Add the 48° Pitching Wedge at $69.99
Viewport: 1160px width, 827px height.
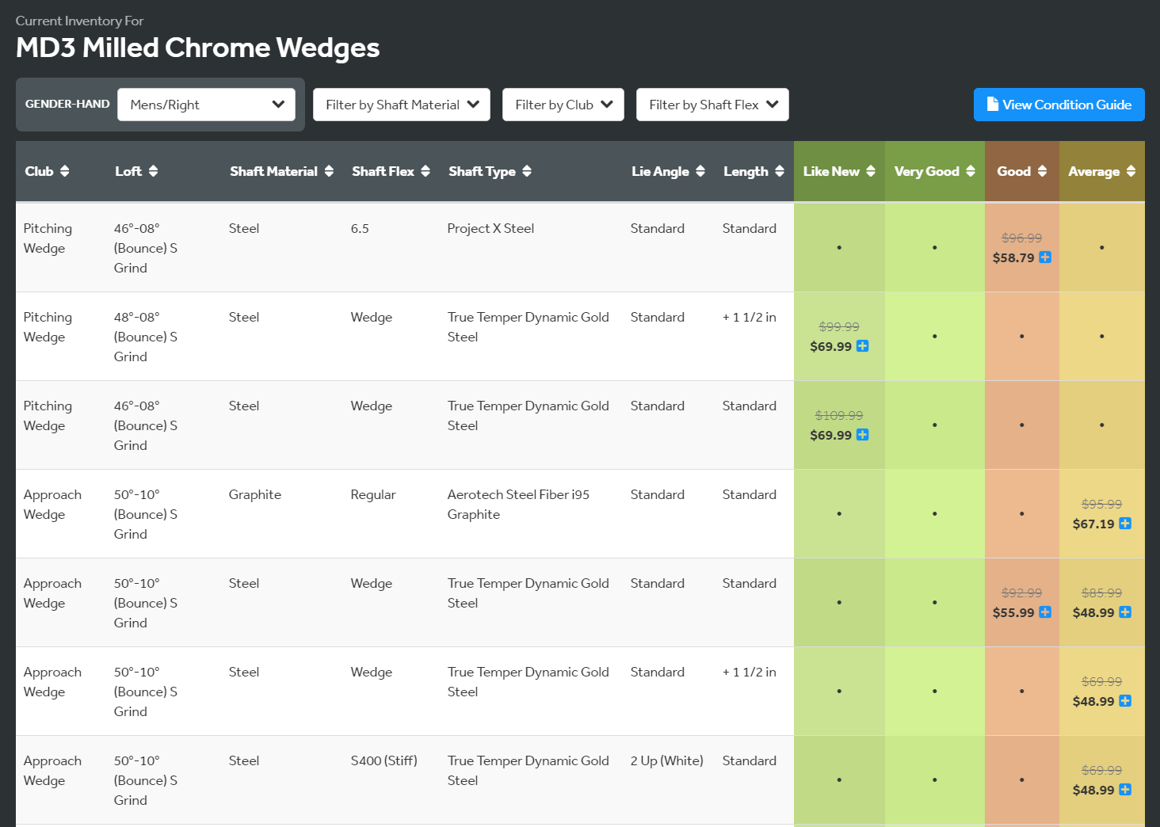click(x=863, y=346)
